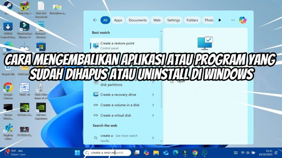Screen dimensions: 282x158
Task: Expand Create a virtual disk chevron
Action: pos(153,115)
